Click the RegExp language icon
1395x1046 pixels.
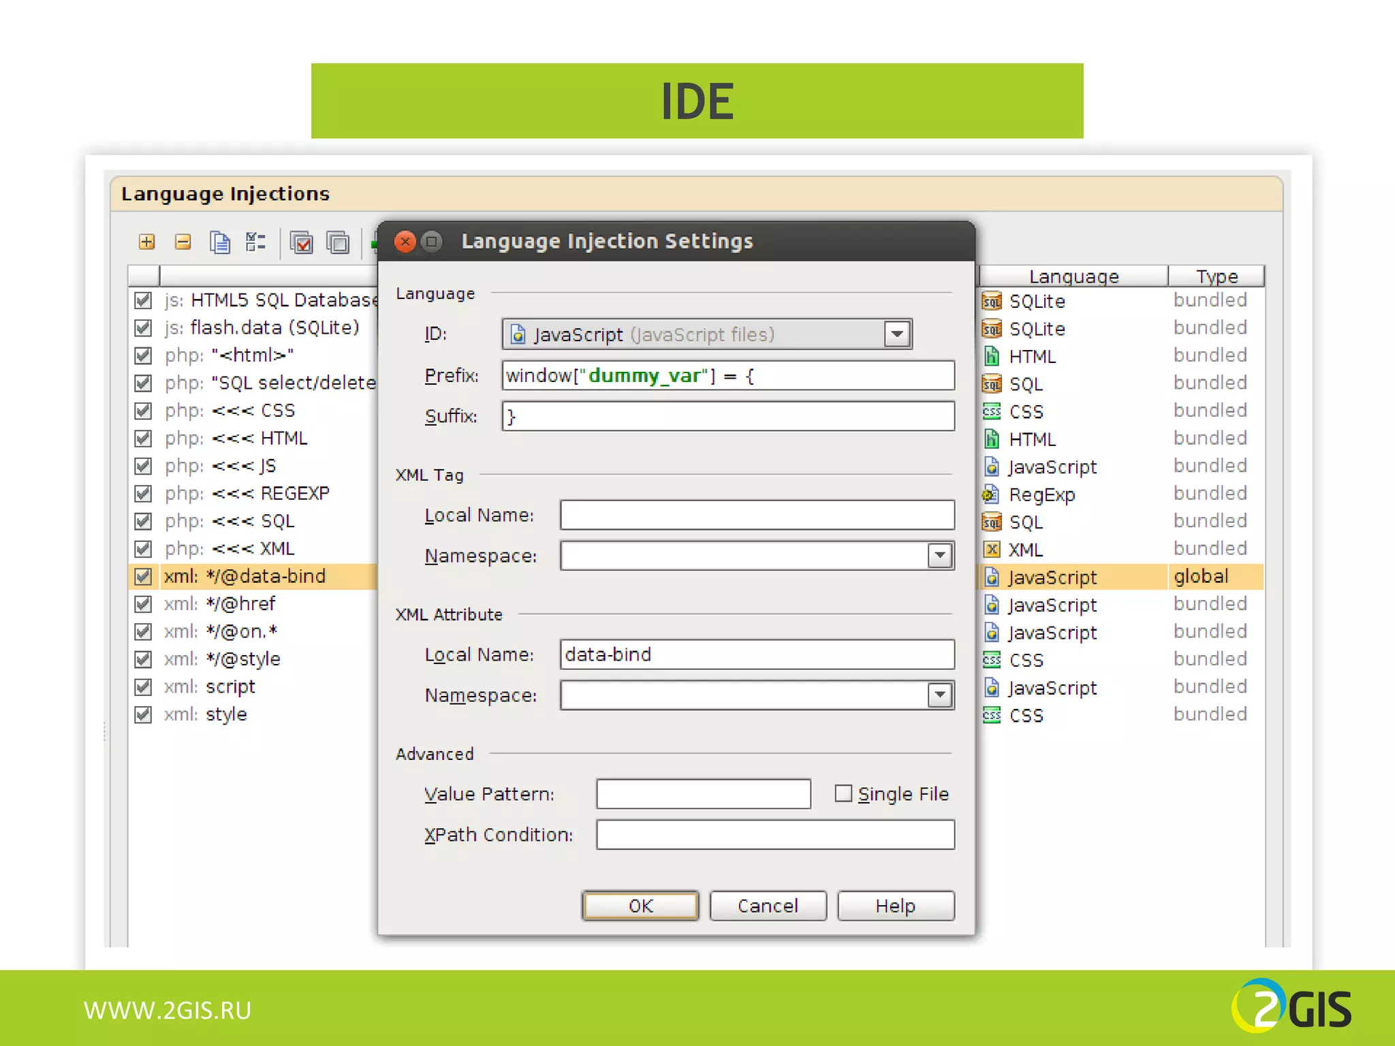click(992, 494)
